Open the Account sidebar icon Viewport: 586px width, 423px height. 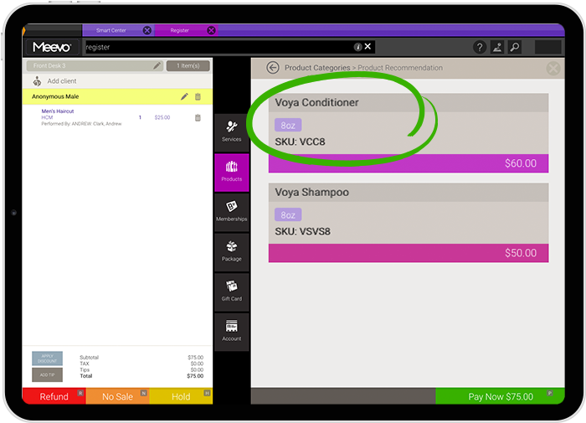pos(232,330)
